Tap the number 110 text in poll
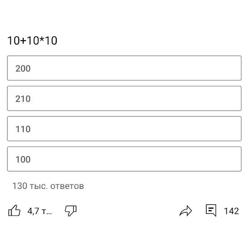Viewport: 250px width, 250px height. coord(23,129)
